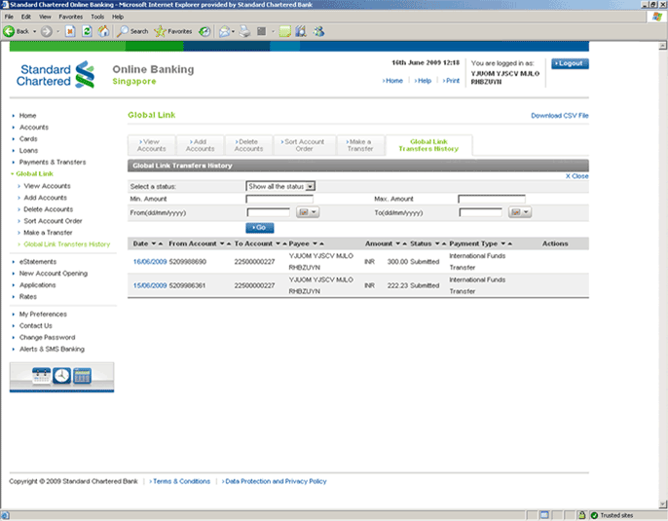Open the 16/06/2009 transaction link
The height and width of the screenshot is (521, 668).
pos(150,262)
